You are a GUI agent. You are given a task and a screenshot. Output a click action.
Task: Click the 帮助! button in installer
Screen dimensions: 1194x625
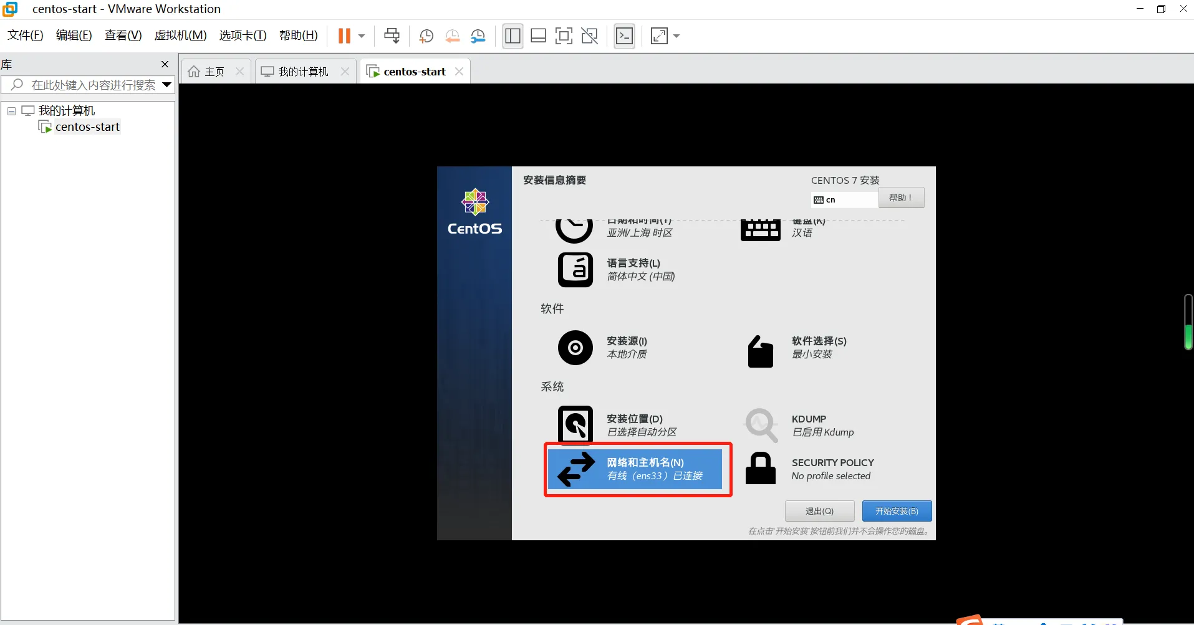tap(902, 198)
